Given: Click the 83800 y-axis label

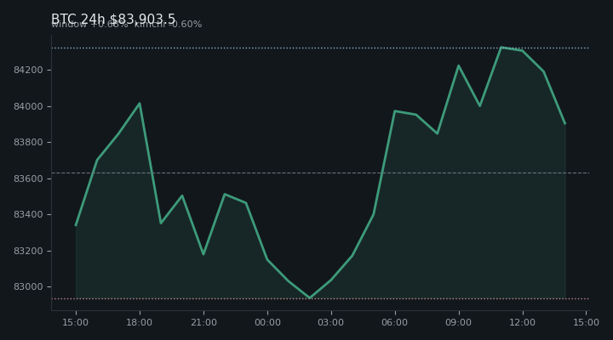Looking at the screenshot, I should [28, 143].
